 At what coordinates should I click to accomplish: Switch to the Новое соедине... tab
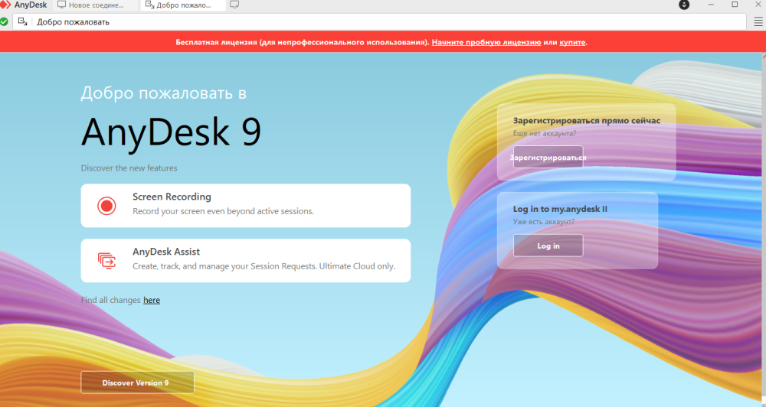(x=95, y=5)
